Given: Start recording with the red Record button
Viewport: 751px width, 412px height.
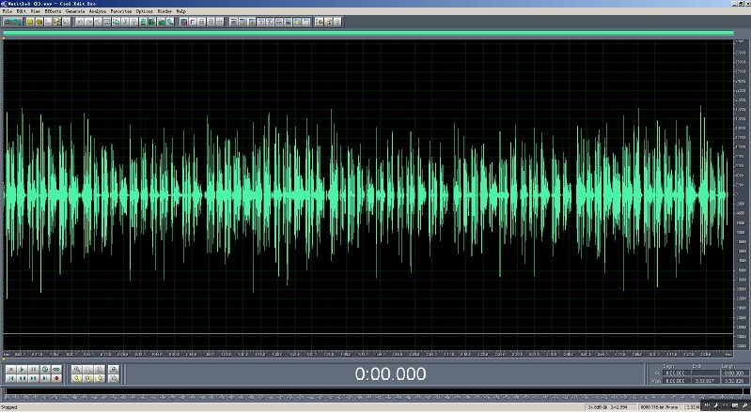Looking at the screenshot, I should click(56, 378).
